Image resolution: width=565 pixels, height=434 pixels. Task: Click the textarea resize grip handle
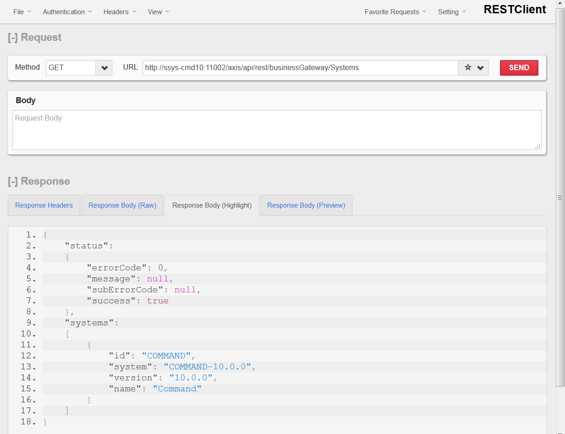[x=537, y=146]
